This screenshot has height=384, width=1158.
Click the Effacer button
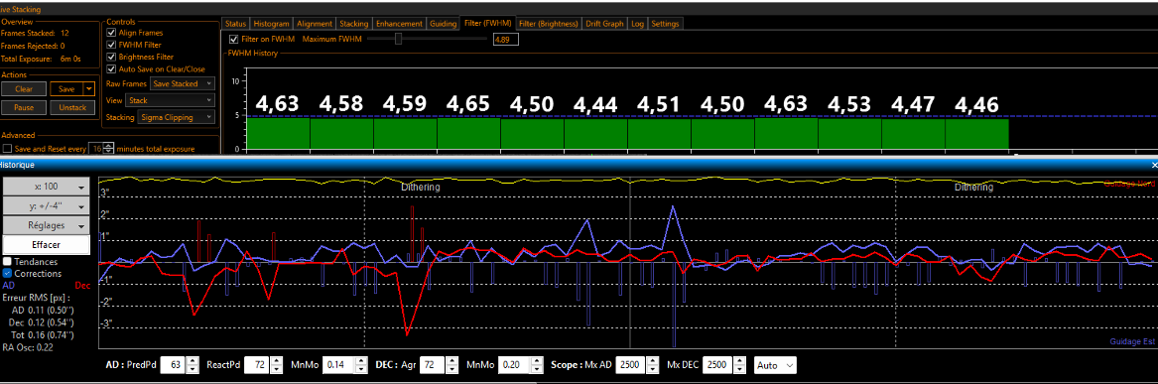tap(47, 244)
